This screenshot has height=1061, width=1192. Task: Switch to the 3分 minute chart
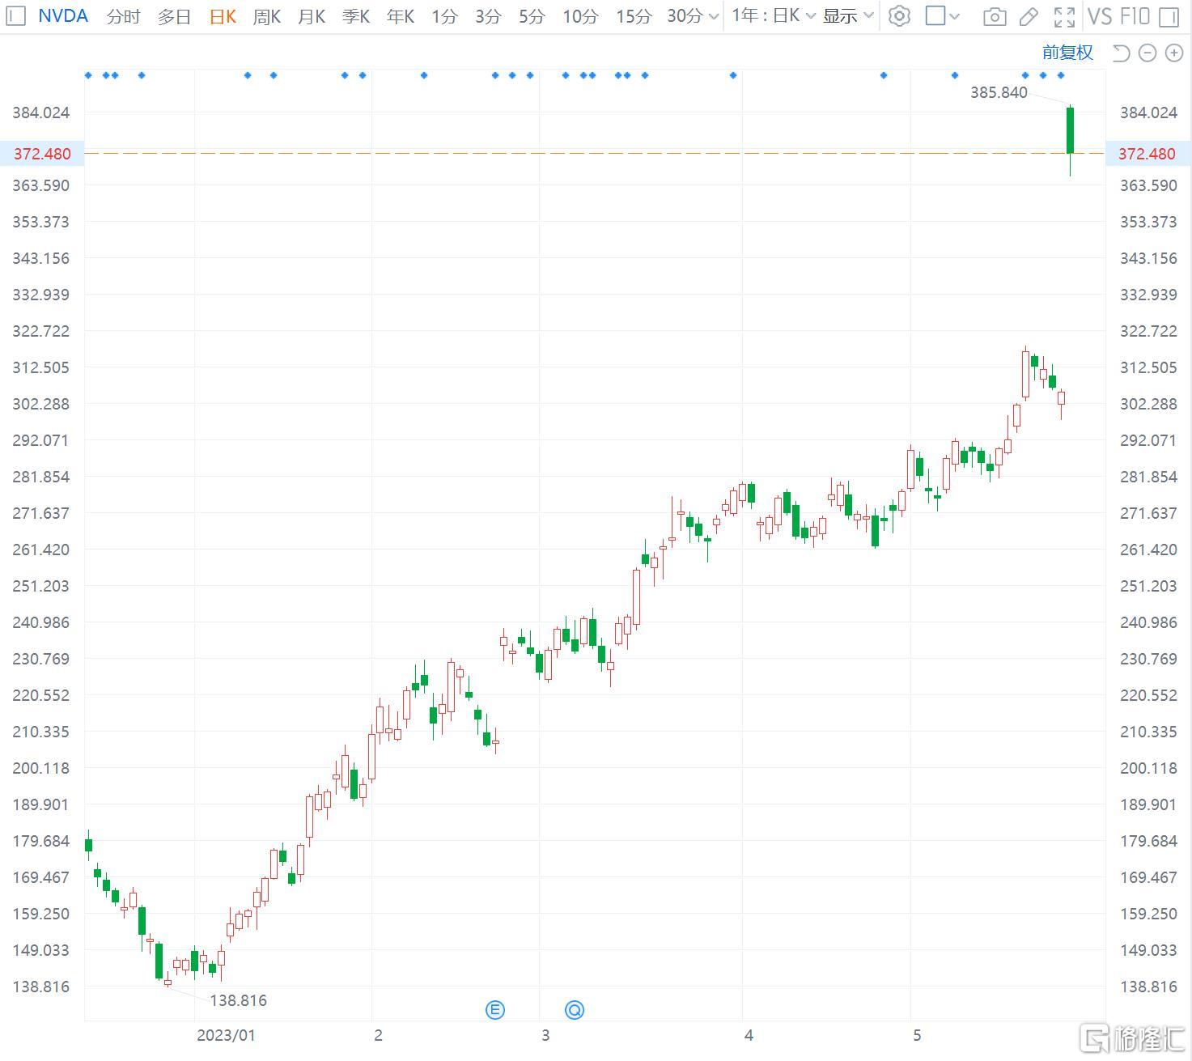pyautogui.click(x=488, y=16)
